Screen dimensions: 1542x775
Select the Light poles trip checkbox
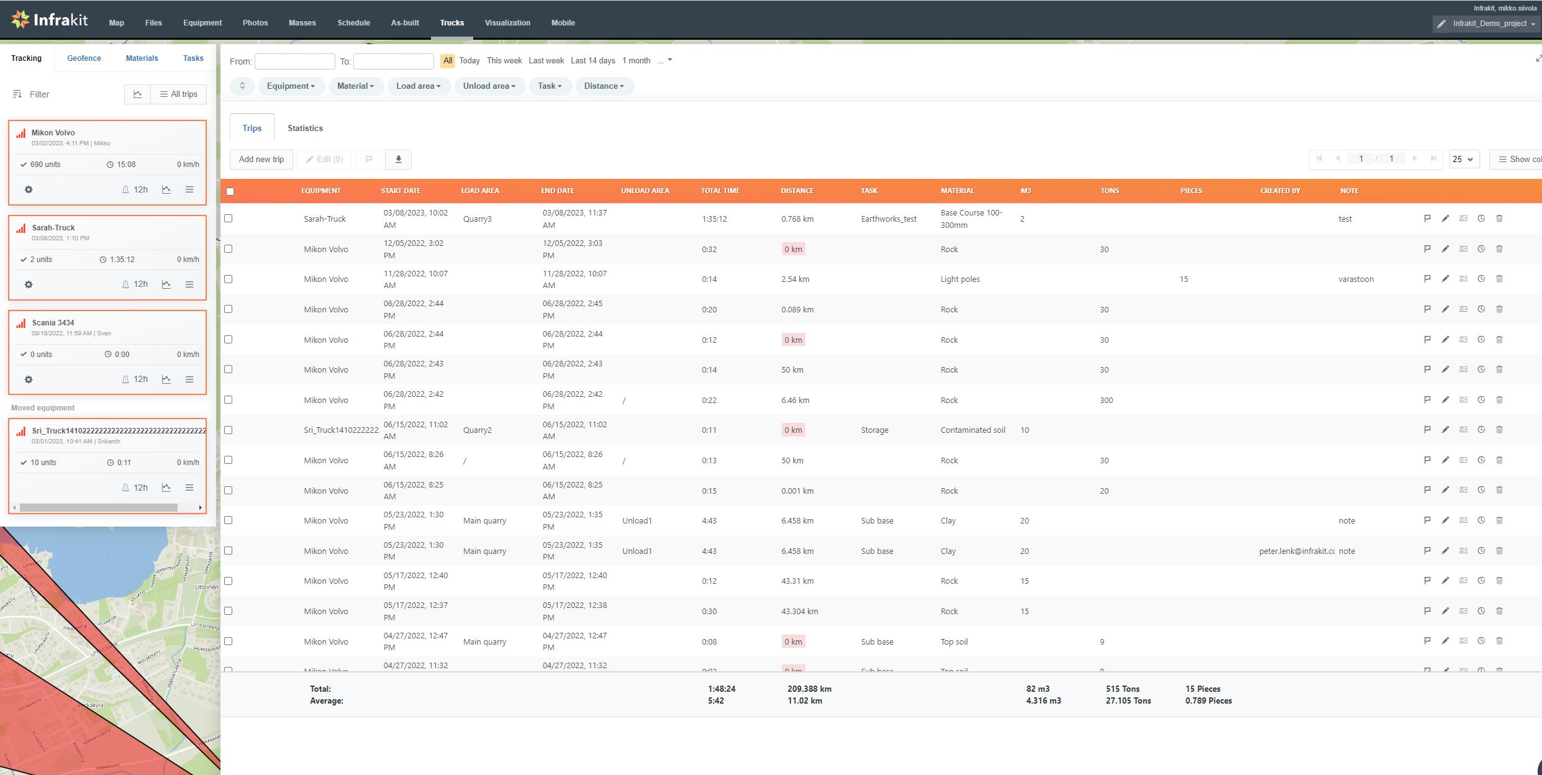[229, 279]
